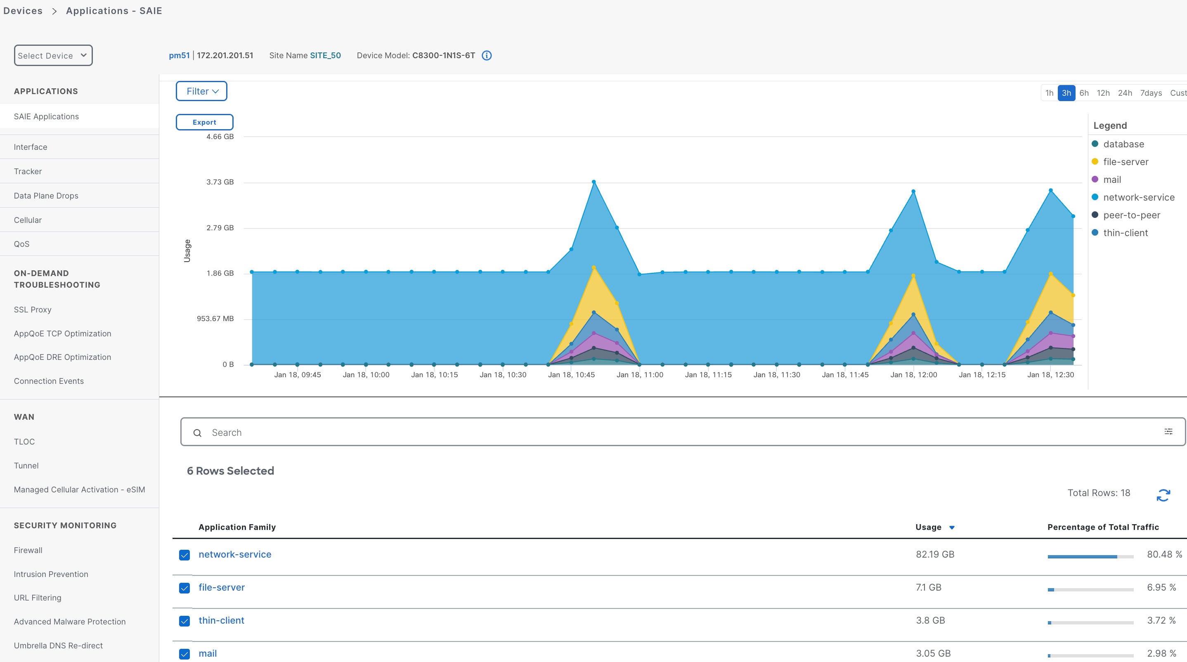Viewport: 1187px width, 662px height.
Task: Open AppQoE TCP Optimization
Action: point(62,333)
